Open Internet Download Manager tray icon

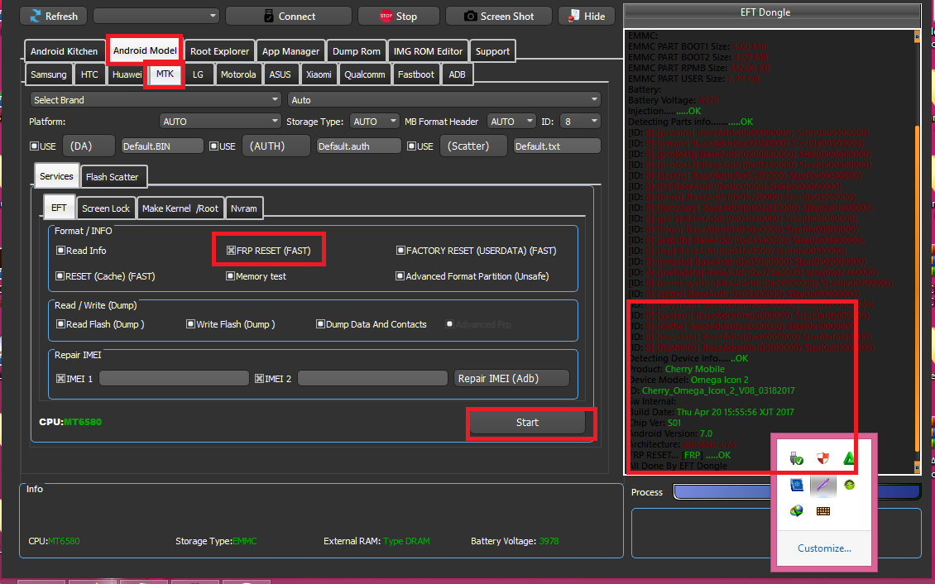click(x=796, y=510)
